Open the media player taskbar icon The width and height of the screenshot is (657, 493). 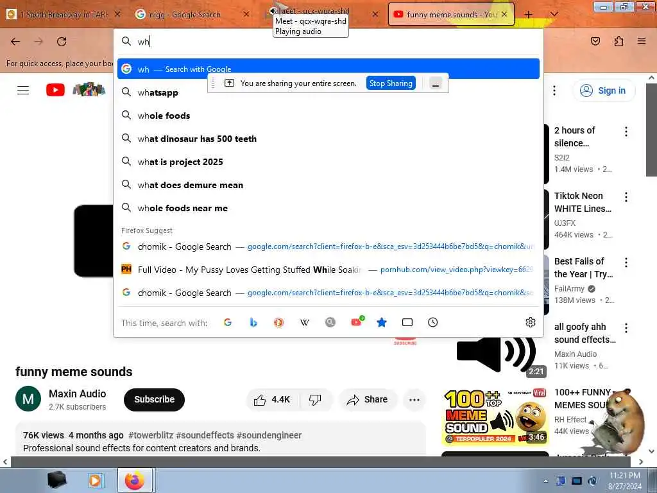[x=95, y=480]
